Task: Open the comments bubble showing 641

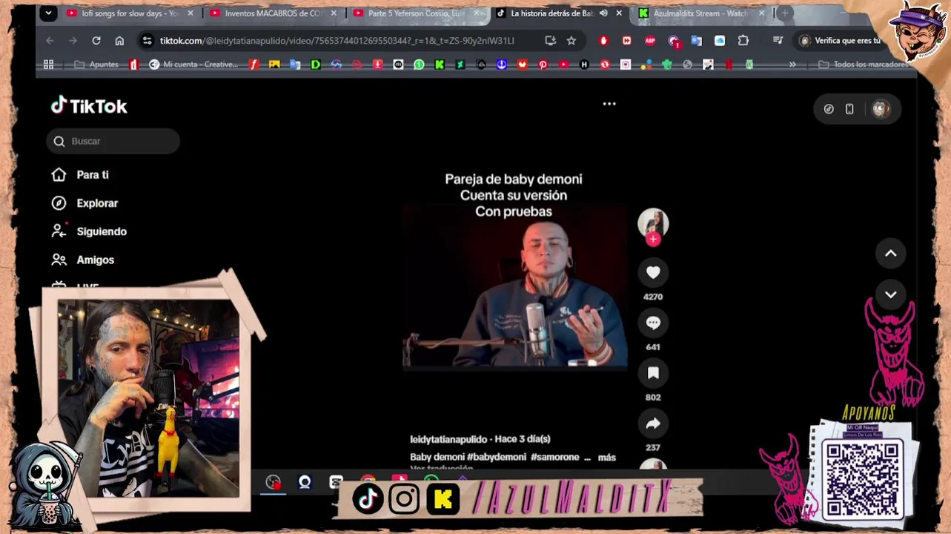Action: (x=653, y=323)
